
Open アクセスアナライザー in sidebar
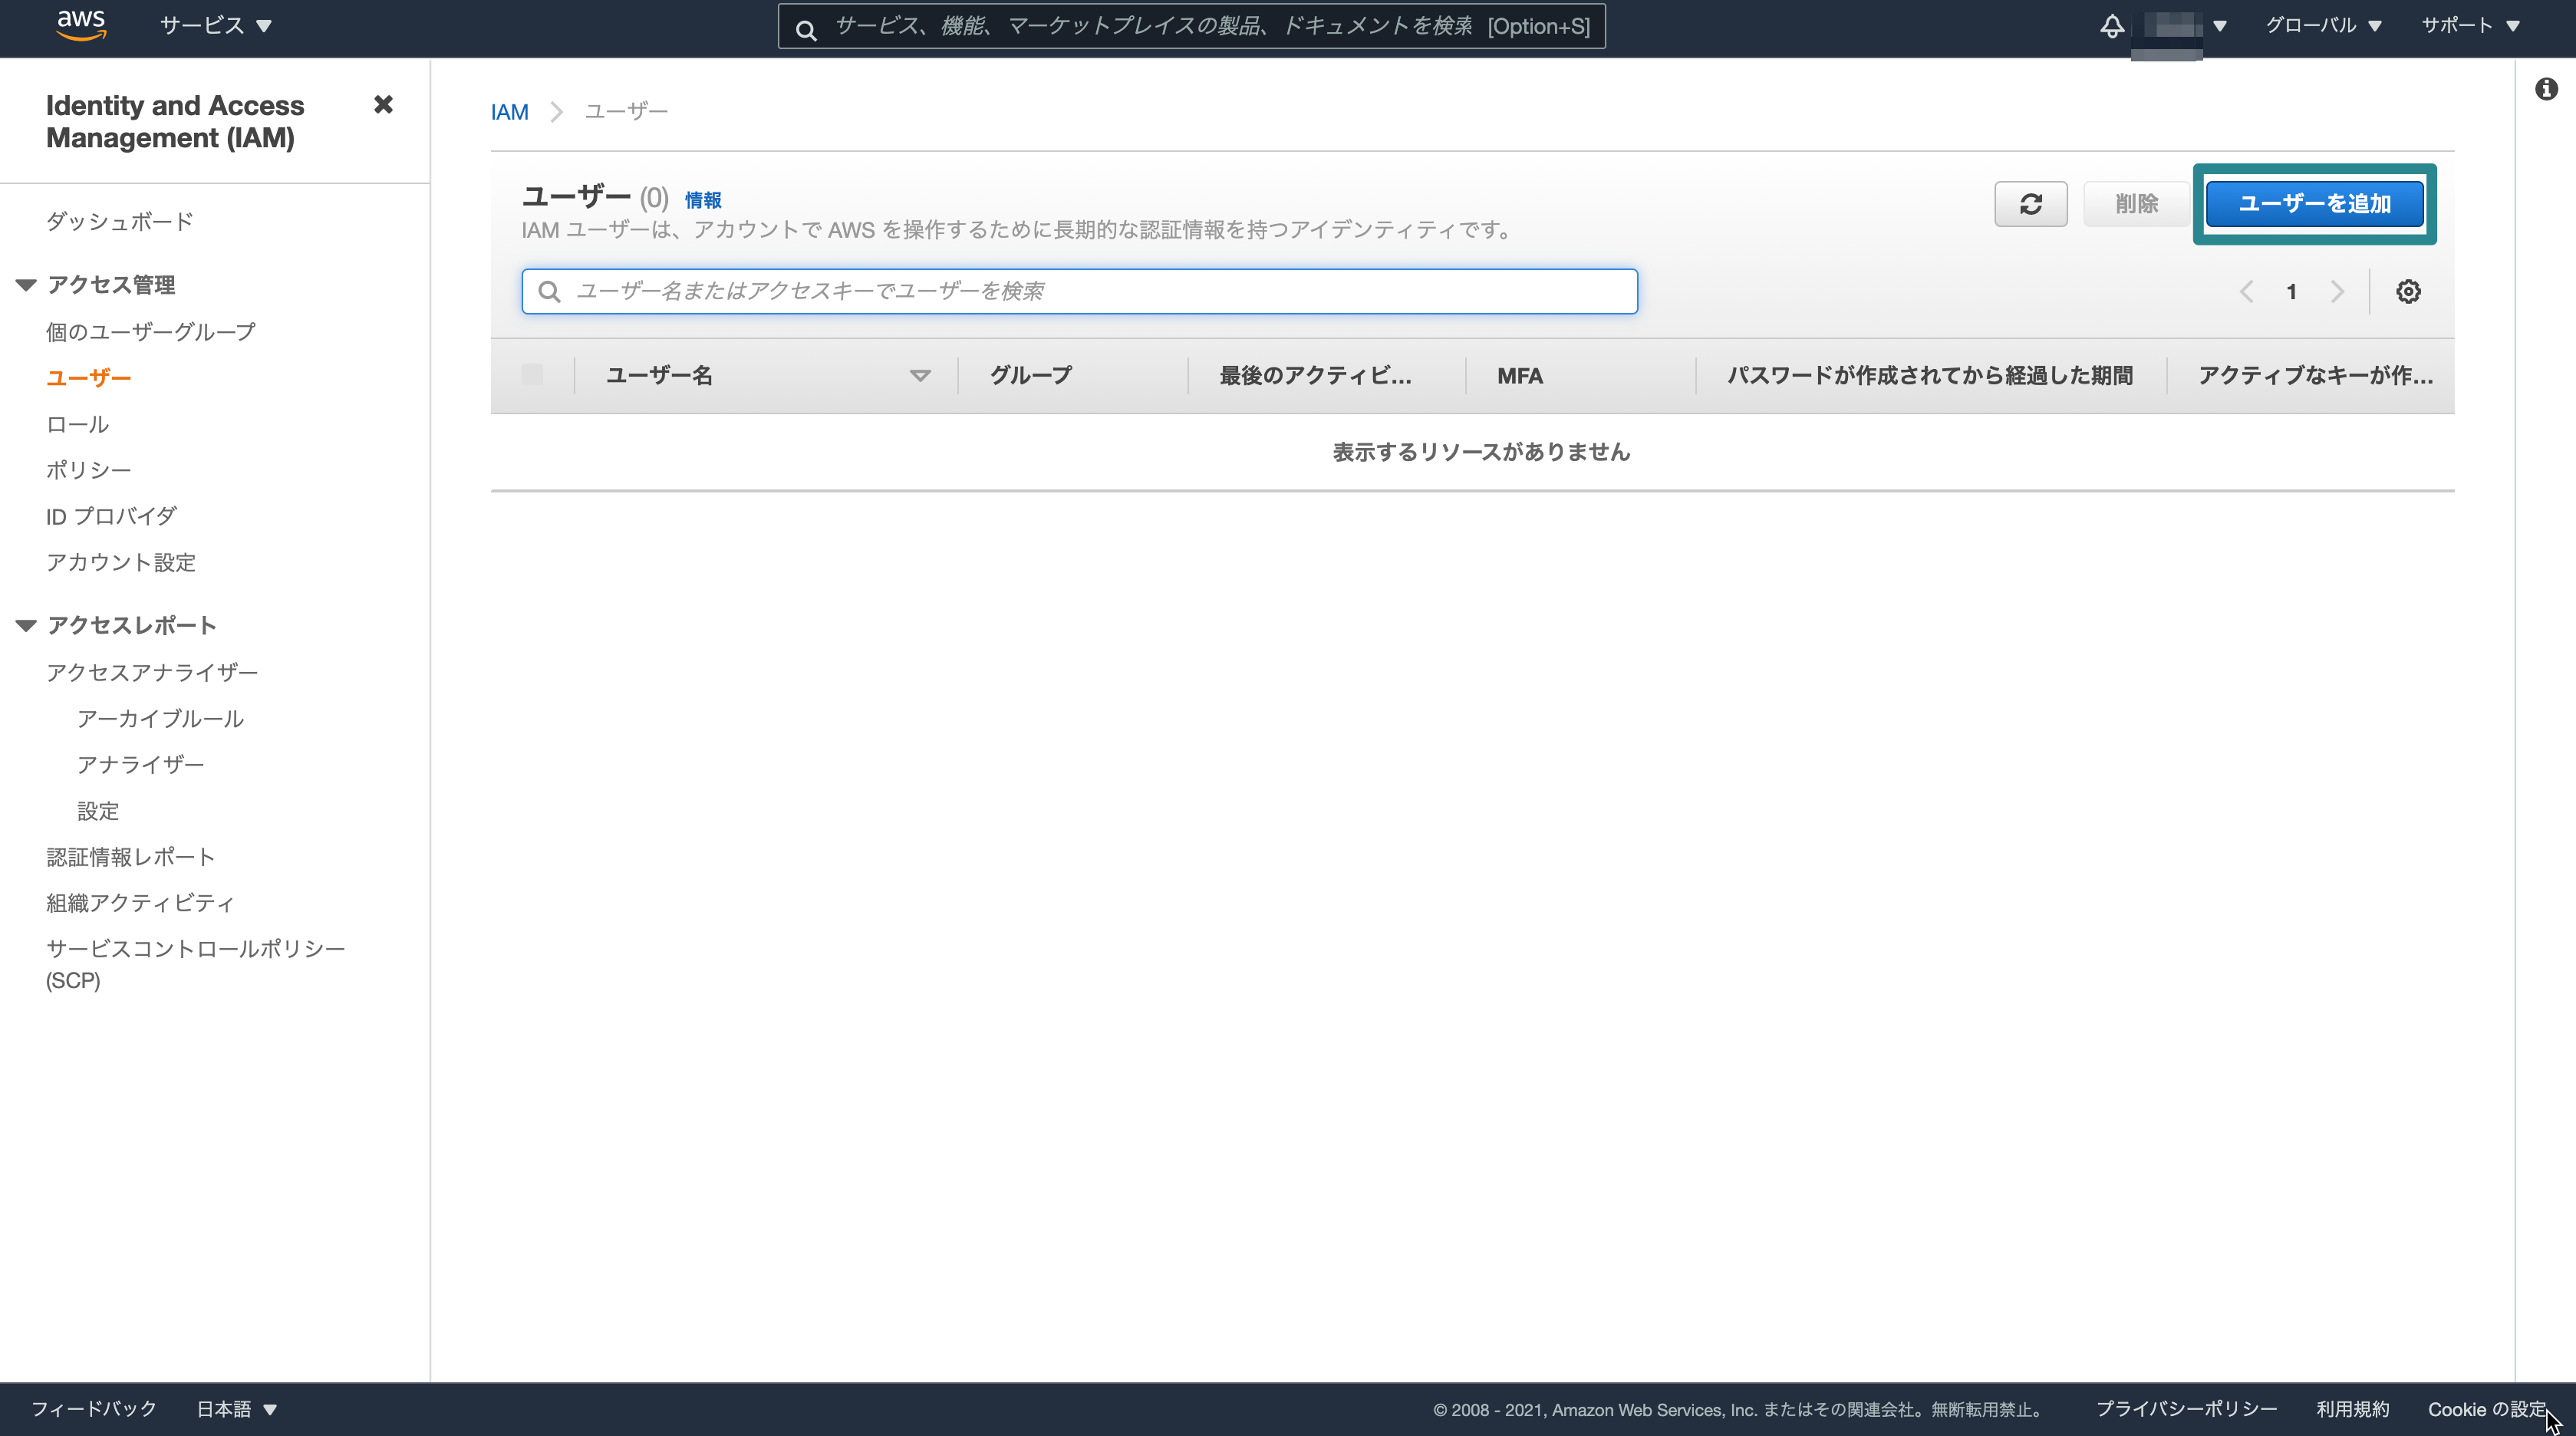tap(152, 673)
